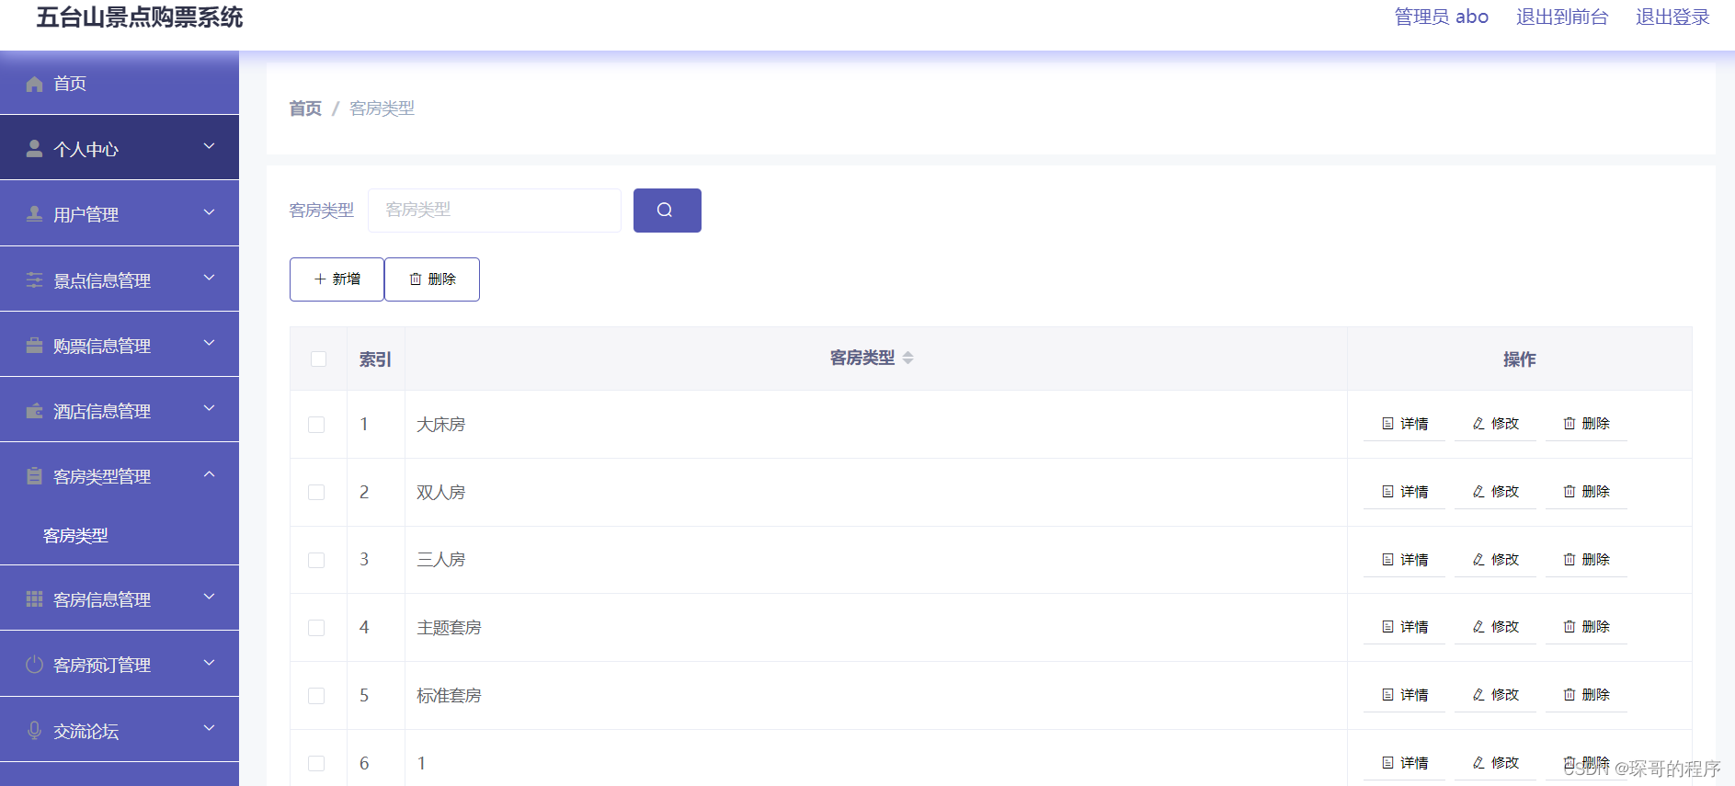
Task: Click the power icon beside 客房预订管理
Action: (x=34, y=665)
